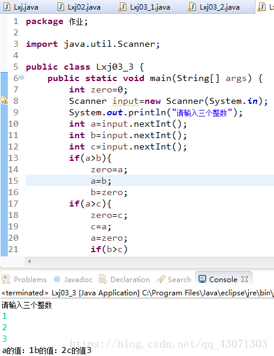The width and height of the screenshot is (274, 356).
Task: Click the Console monitor icon
Action: click(x=202, y=279)
